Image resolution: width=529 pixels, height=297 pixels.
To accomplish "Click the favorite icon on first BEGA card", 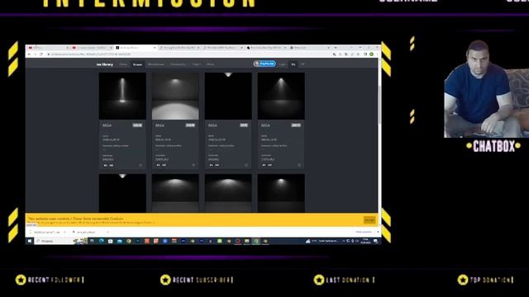I will coord(141,165).
